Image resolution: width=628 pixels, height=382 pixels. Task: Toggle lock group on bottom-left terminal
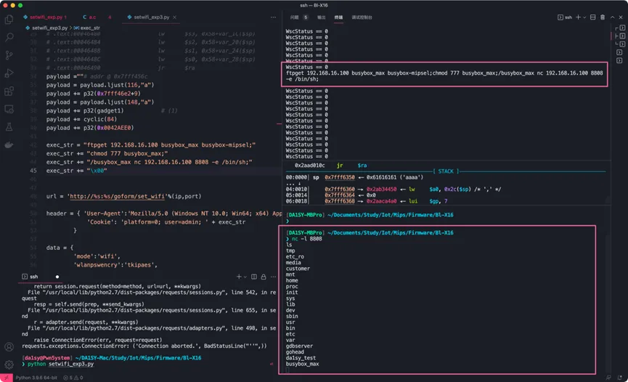(x=264, y=277)
